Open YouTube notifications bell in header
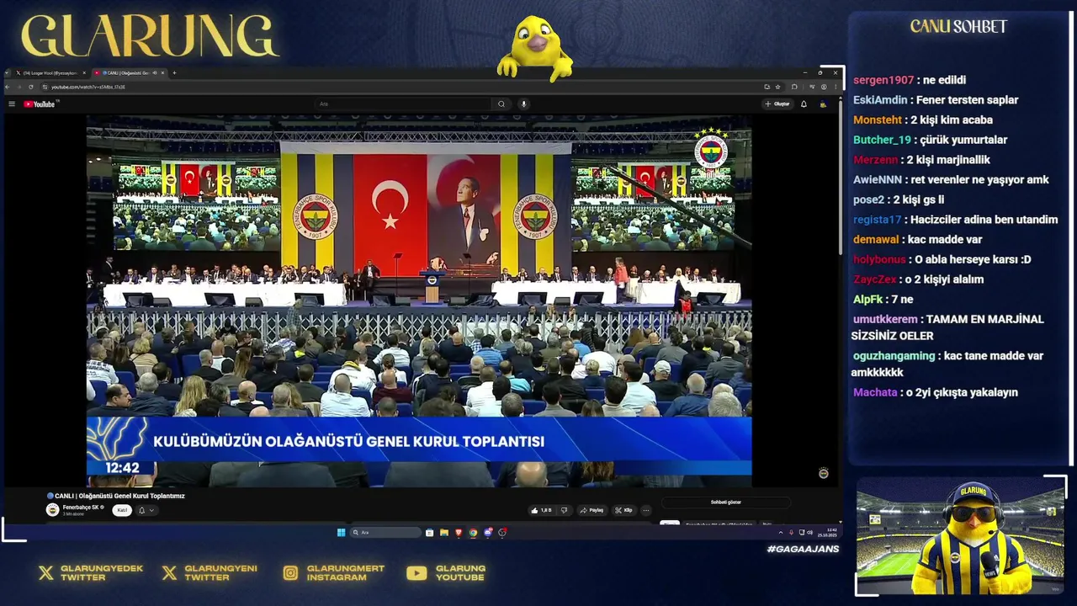This screenshot has height=606, width=1077. (804, 104)
